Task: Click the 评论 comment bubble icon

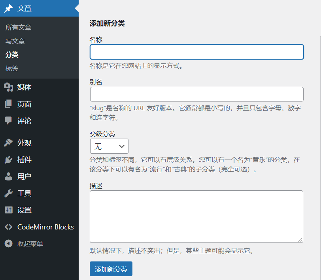Action: click(x=8, y=121)
